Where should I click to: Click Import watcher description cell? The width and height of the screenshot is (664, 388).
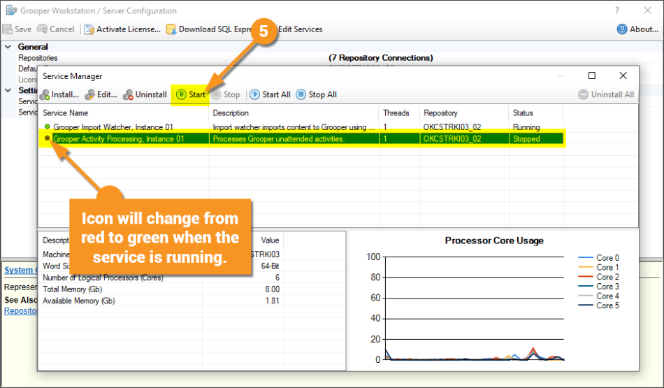[294, 127]
